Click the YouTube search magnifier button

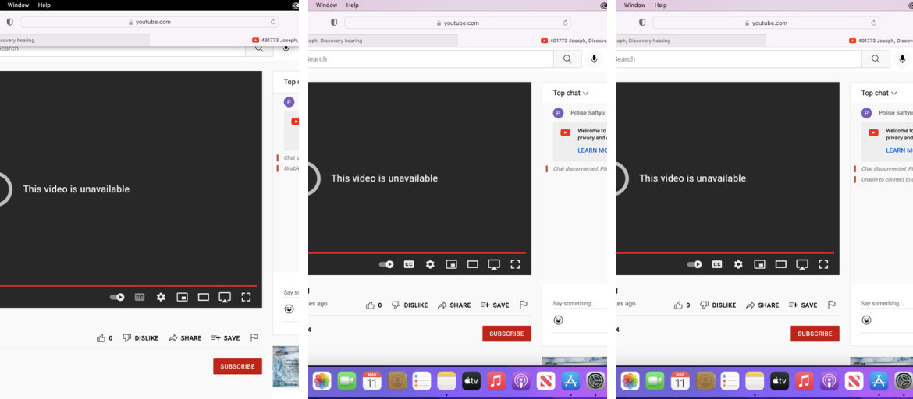pos(567,59)
